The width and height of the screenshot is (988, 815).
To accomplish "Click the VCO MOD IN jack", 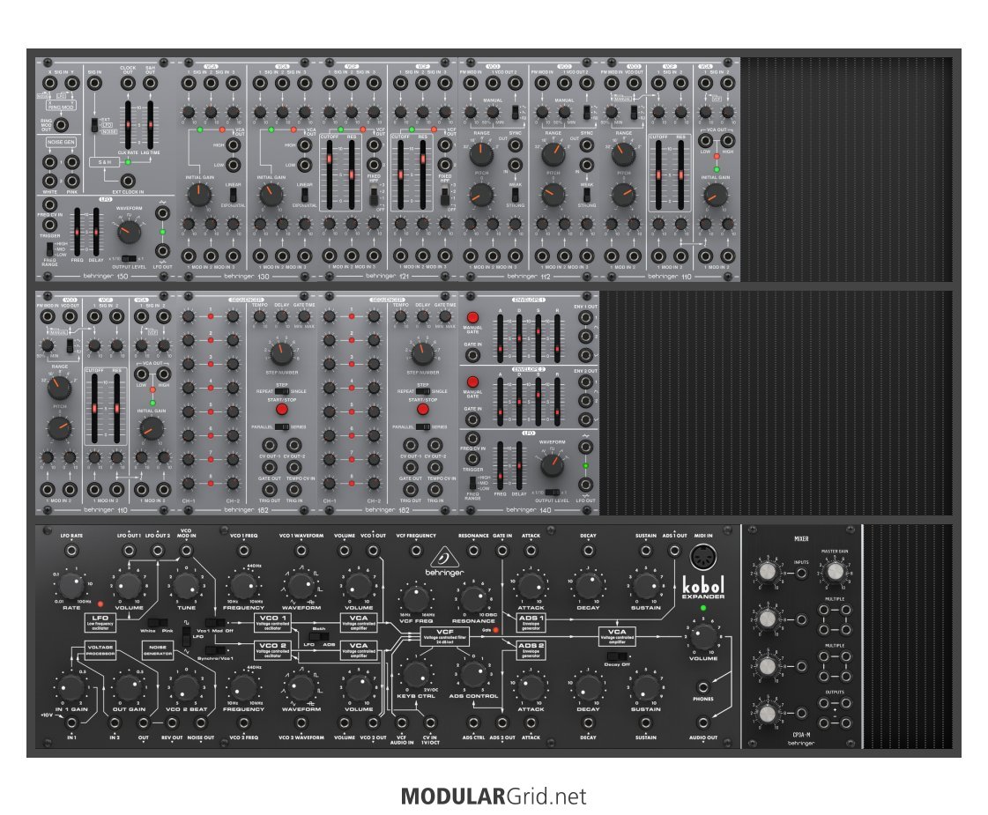I will click(x=187, y=551).
